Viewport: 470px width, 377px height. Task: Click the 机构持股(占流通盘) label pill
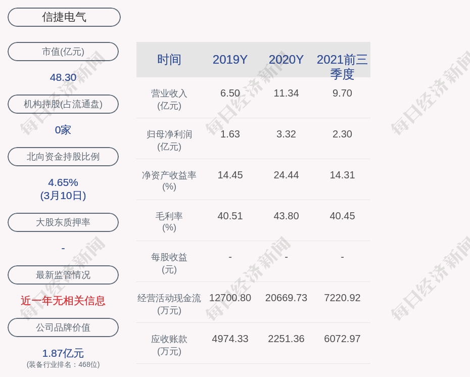63,104
